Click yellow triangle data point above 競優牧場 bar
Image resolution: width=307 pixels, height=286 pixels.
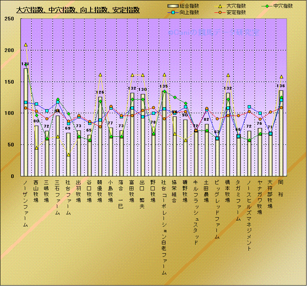[x=100, y=75]
